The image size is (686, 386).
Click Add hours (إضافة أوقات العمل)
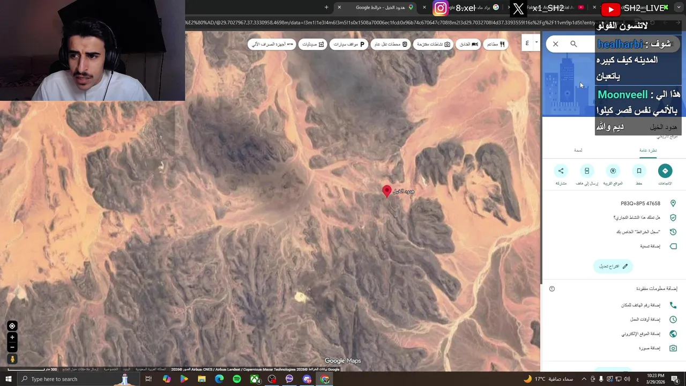point(645,320)
